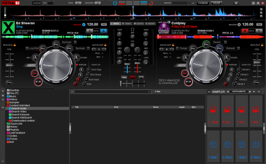
Task: Toggle left deck autoloop lock
Action: click(x=105, y=45)
